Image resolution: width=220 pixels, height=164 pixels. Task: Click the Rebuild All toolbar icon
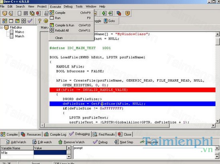click(x=24, y=21)
